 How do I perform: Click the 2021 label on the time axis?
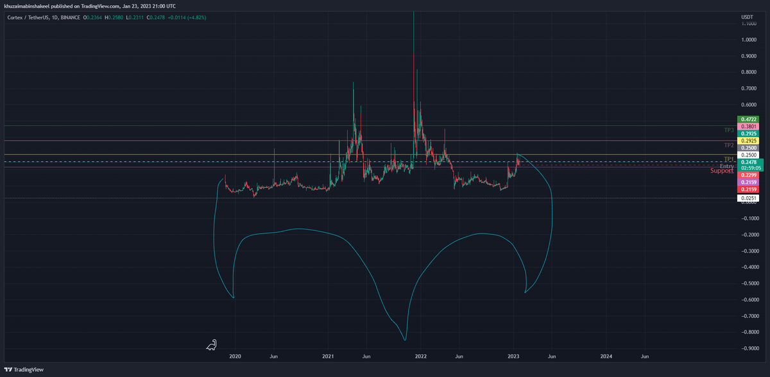pyautogui.click(x=329, y=356)
